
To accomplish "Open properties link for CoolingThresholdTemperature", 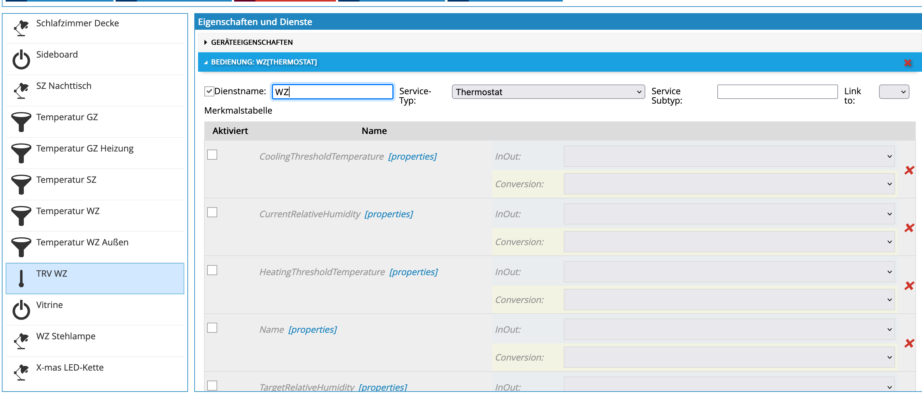I will click(412, 156).
